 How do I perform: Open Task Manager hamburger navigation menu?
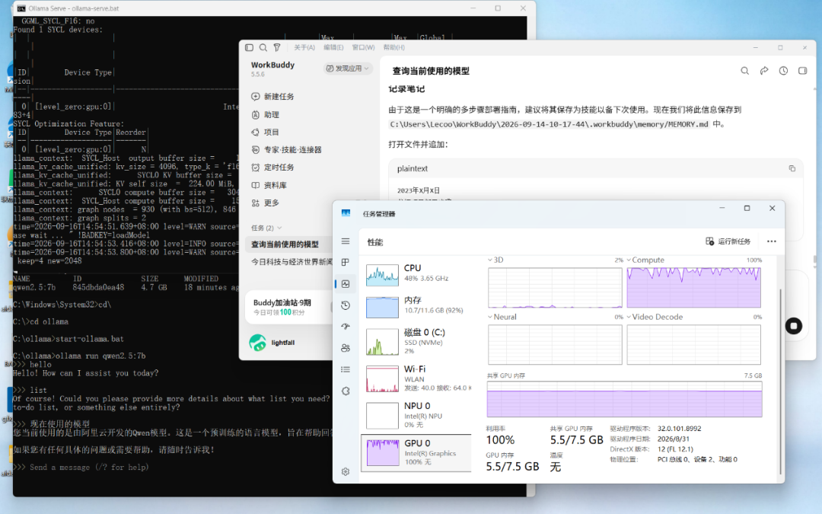pyautogui.click(x=346, y=241)
